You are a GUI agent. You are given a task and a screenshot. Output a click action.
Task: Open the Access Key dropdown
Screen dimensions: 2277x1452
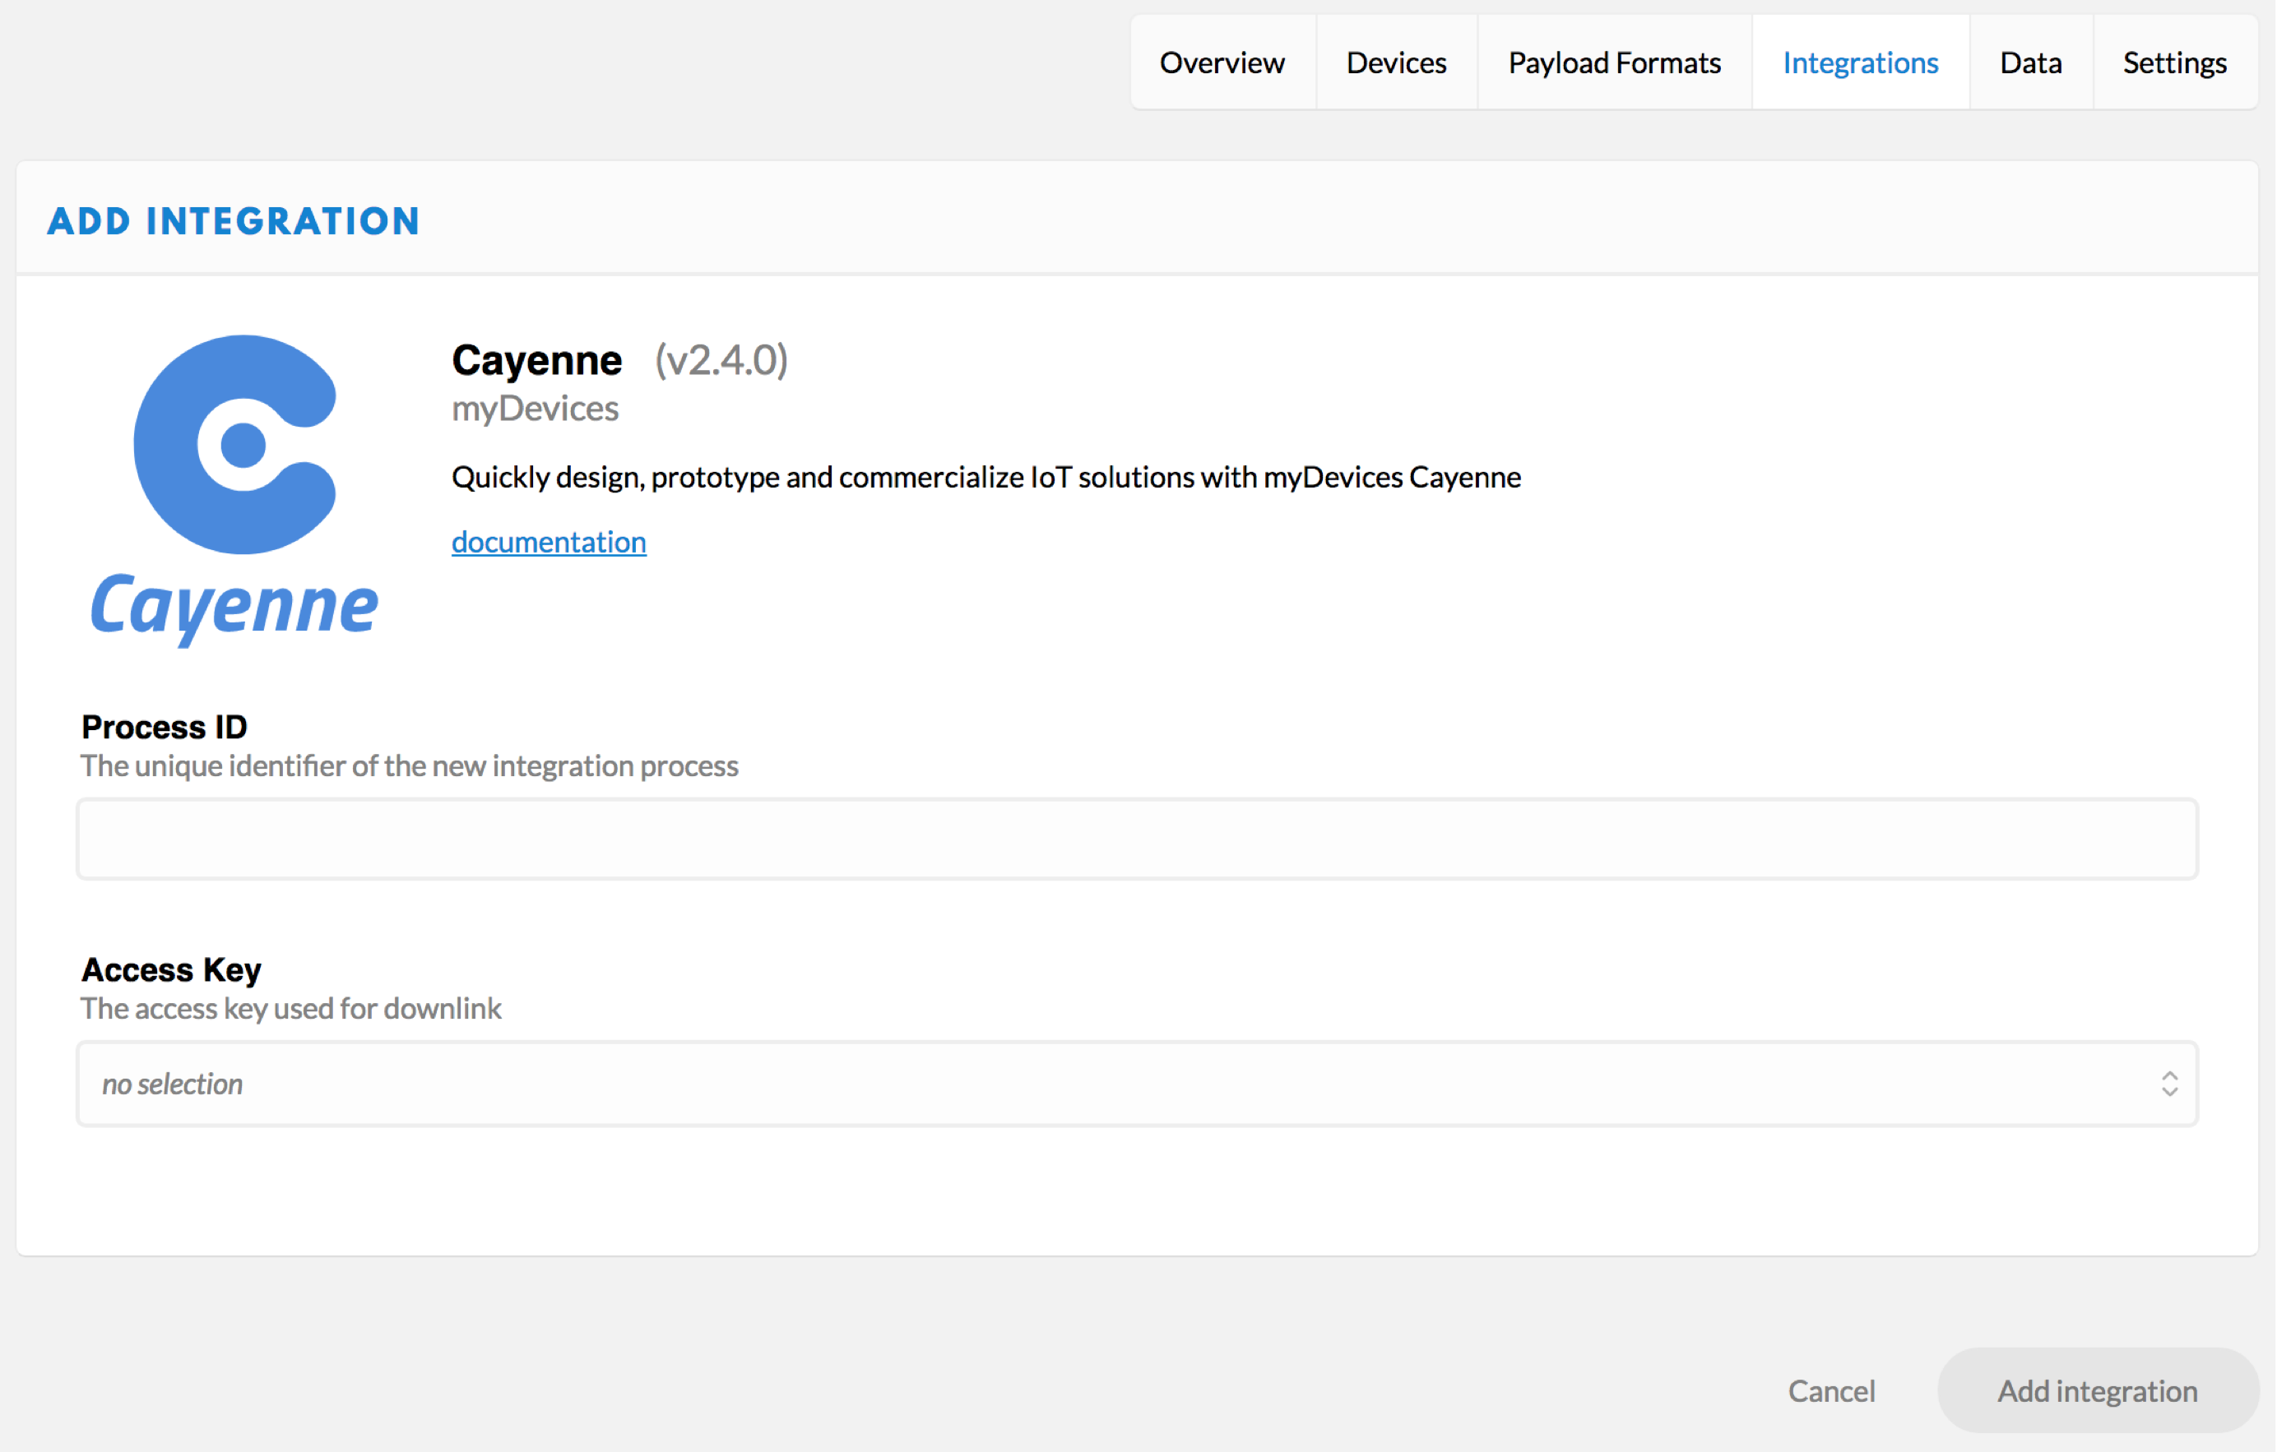coord(1137,1084)
